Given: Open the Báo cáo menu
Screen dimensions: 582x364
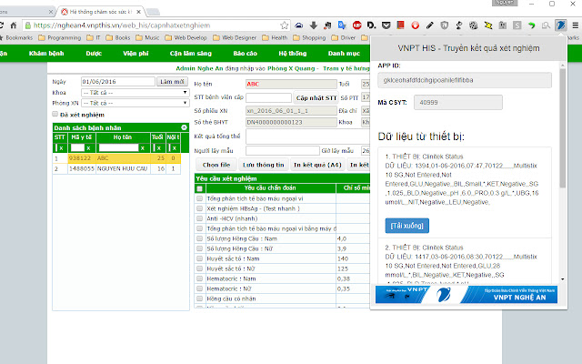Looking at the screenshot, I should [245, 54].
